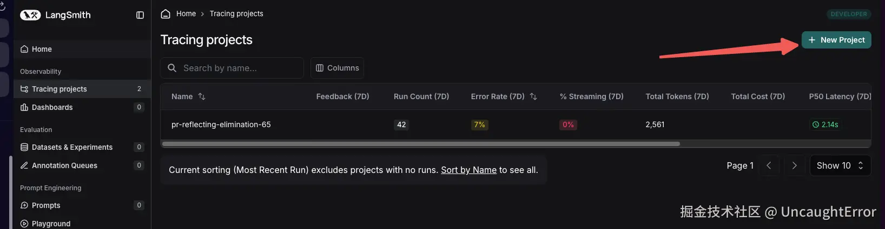
Task: Open the Show 10 page size dropdown
Action: point(840,165)
